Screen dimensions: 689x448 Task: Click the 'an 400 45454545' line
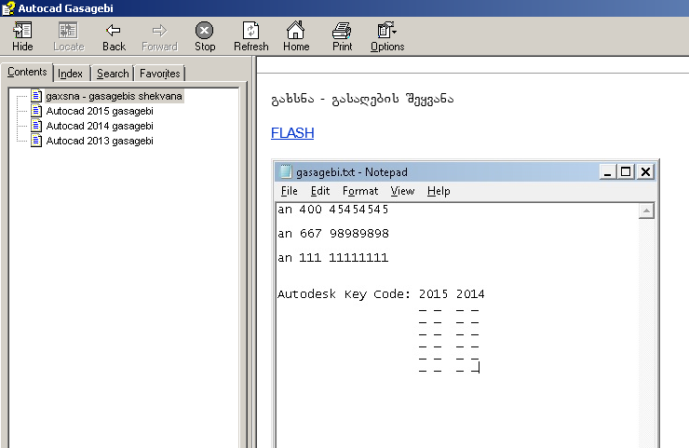pos(332,210)
